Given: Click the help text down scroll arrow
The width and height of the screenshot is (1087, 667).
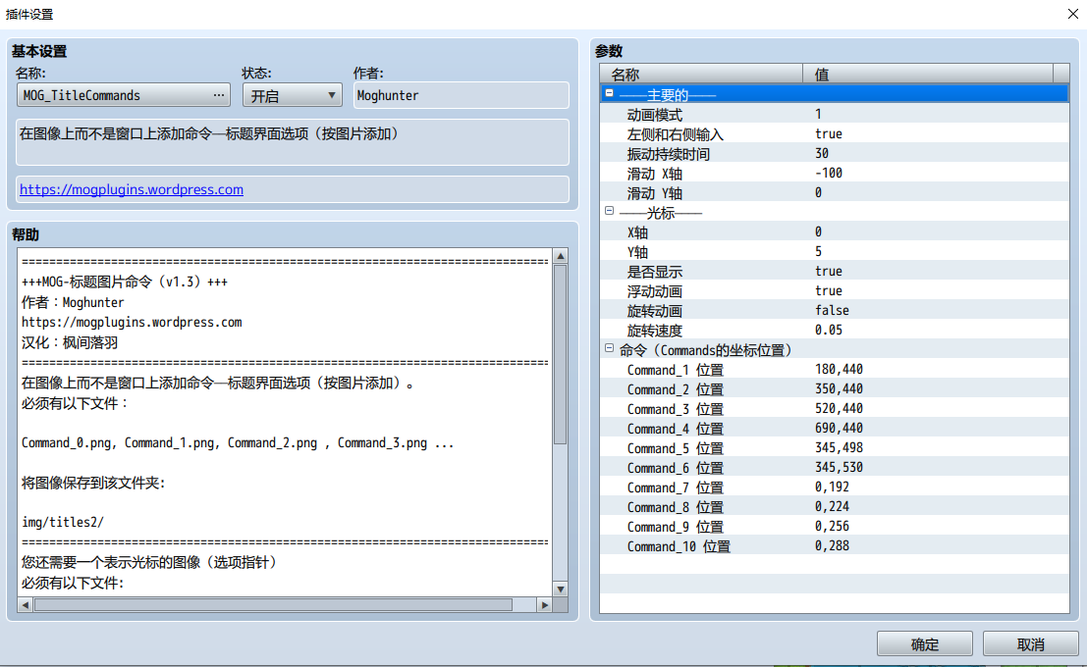Looking at the screenshot, I should tap(560, 590).
